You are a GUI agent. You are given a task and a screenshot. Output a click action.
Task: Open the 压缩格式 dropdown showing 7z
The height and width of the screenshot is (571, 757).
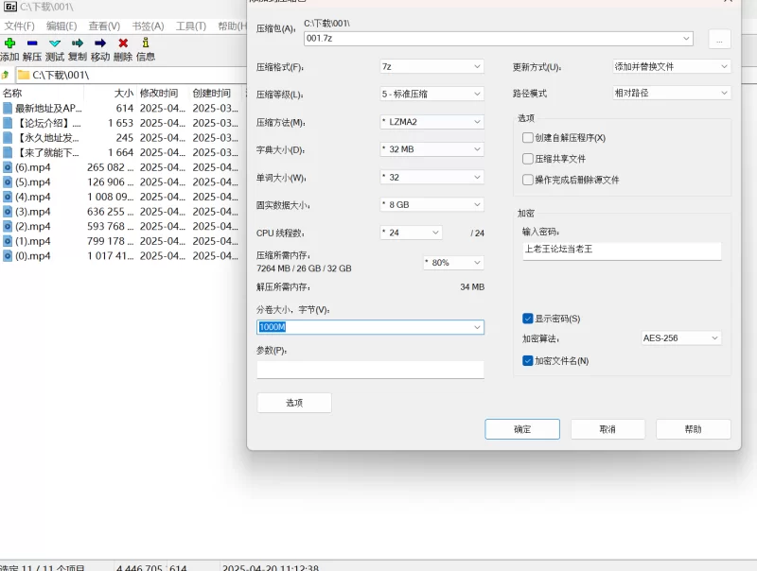tap(431, 66)
